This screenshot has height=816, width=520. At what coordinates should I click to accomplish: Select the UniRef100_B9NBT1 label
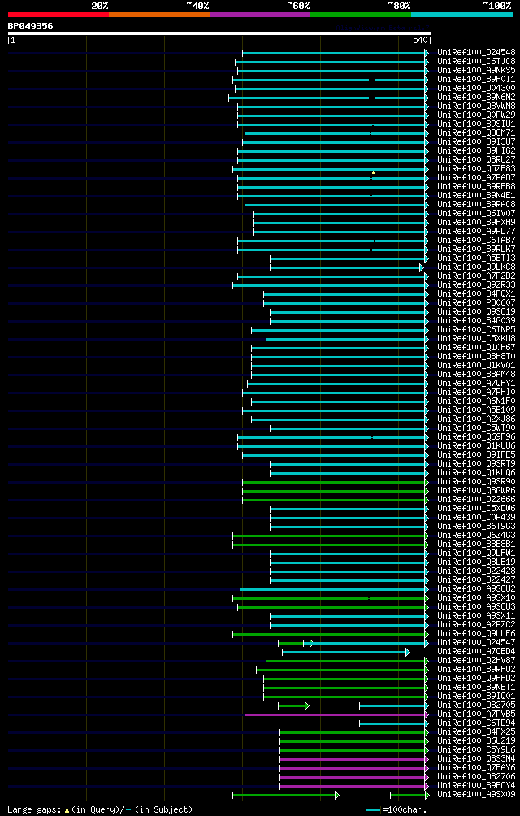[476, 688]
